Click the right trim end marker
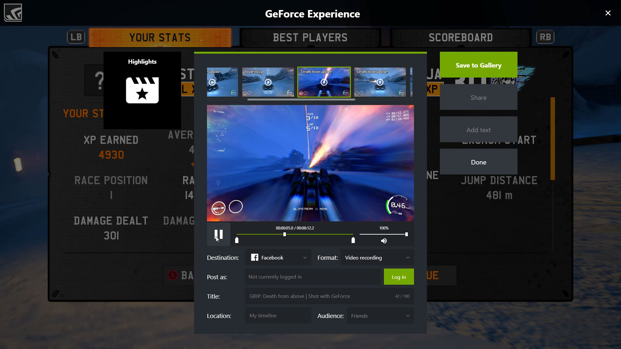The height and width of the screenshot is (349, 621). pyautogui.click(x=353, y=240)
